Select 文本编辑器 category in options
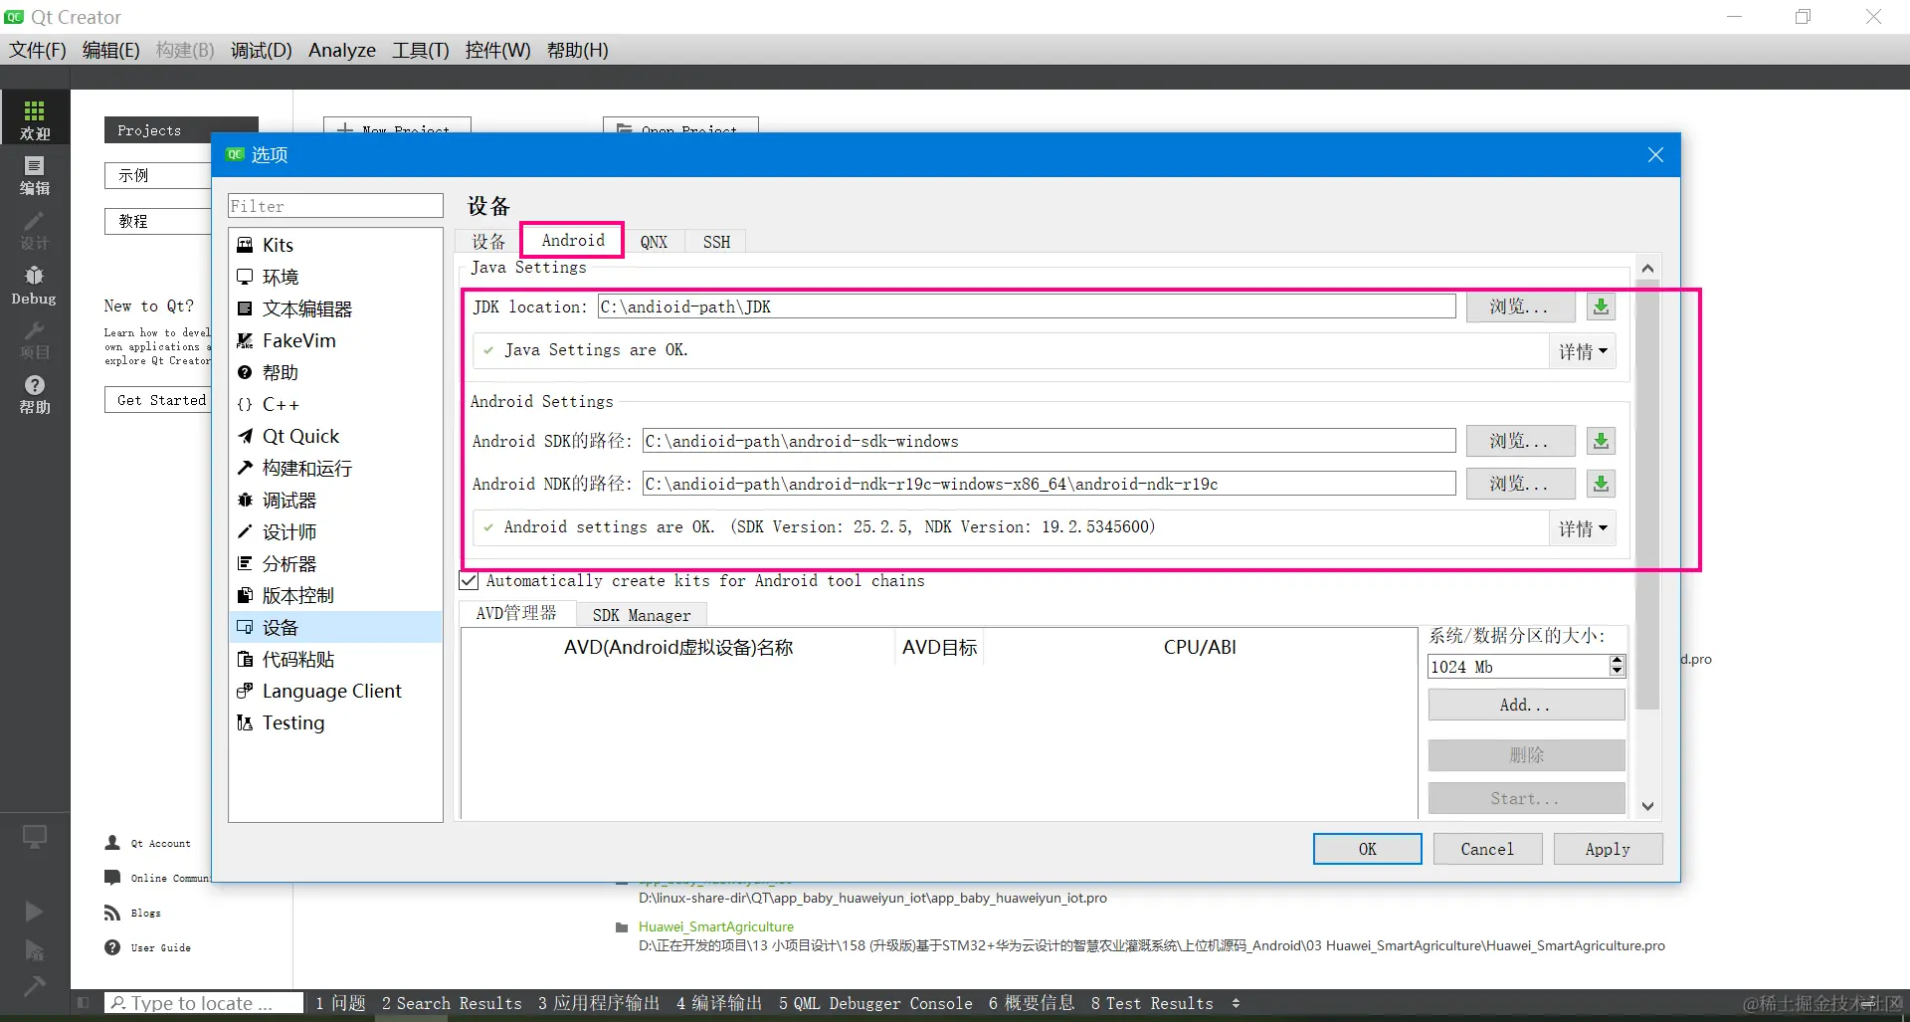1910x1022 pixels. pyautogui.click(x=335, y=308)
